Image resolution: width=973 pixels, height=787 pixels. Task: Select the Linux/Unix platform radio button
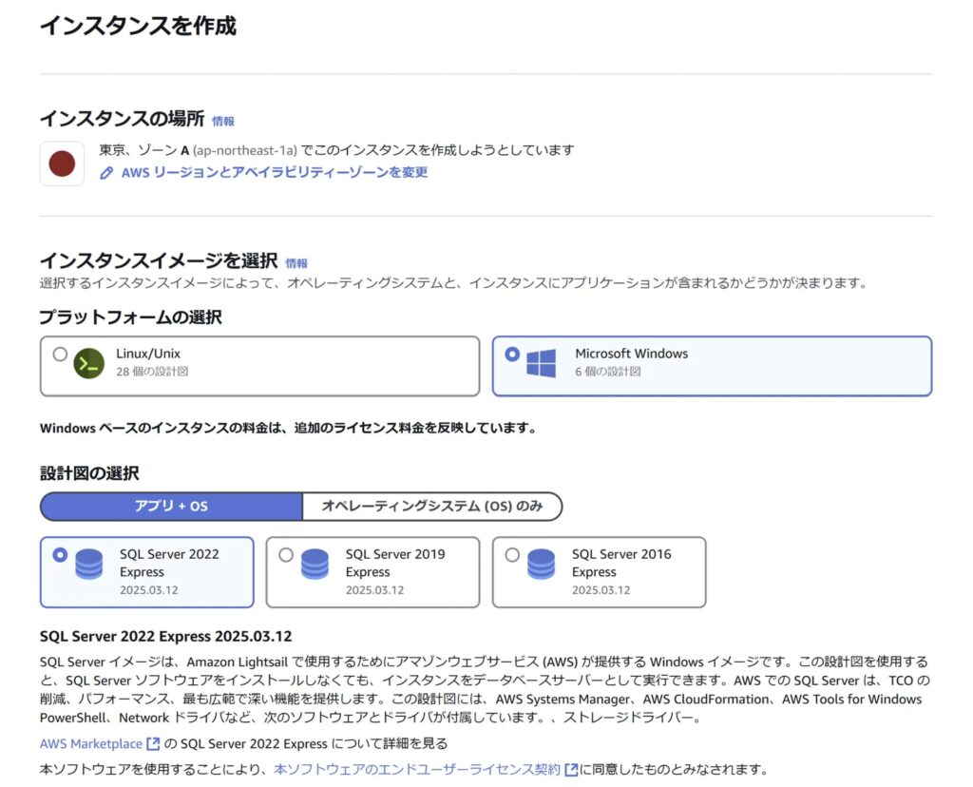pos(61,355)
